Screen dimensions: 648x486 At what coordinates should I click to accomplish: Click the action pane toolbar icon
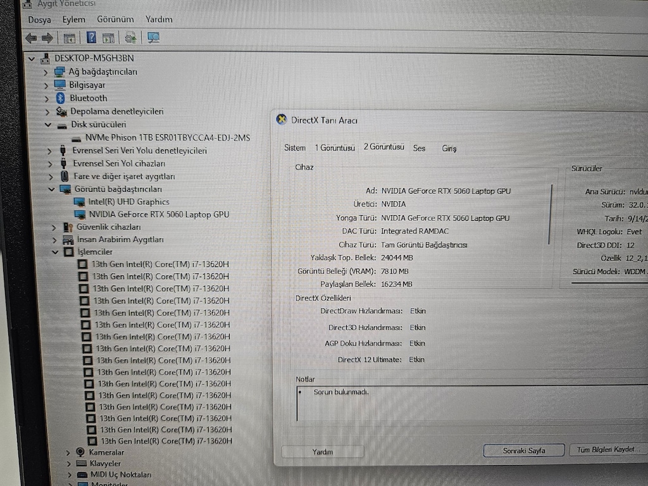108,39
